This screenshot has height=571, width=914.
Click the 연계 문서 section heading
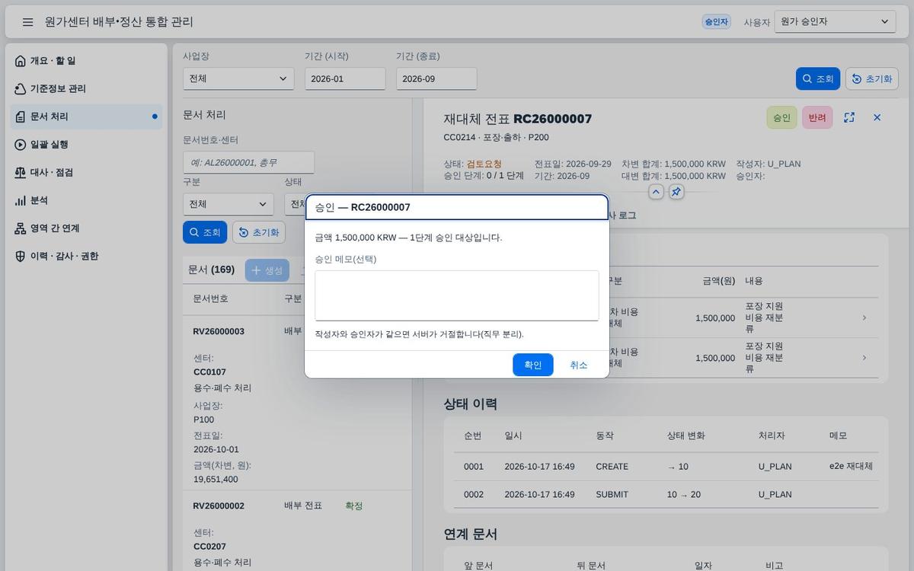click(471, 534)
